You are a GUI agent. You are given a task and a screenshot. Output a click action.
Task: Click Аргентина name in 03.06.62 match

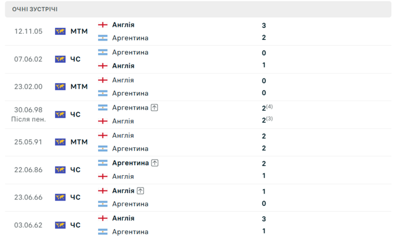(x=130, y=232)
